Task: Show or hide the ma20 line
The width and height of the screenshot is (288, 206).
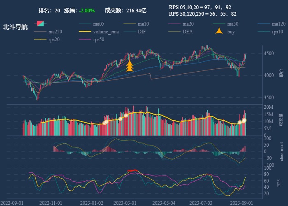Action: 188,24
